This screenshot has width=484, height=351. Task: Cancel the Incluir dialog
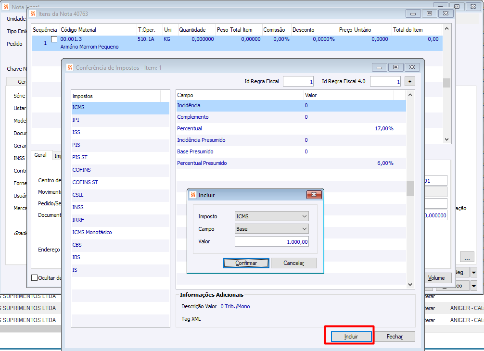(x=293, y=263)
